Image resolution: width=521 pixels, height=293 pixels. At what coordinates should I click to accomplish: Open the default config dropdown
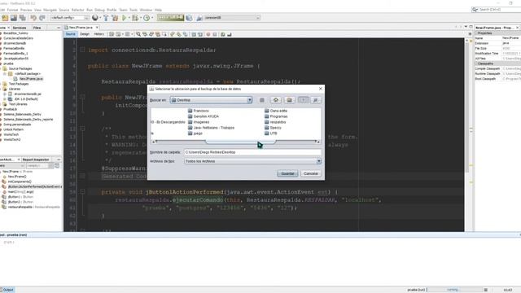70,18
